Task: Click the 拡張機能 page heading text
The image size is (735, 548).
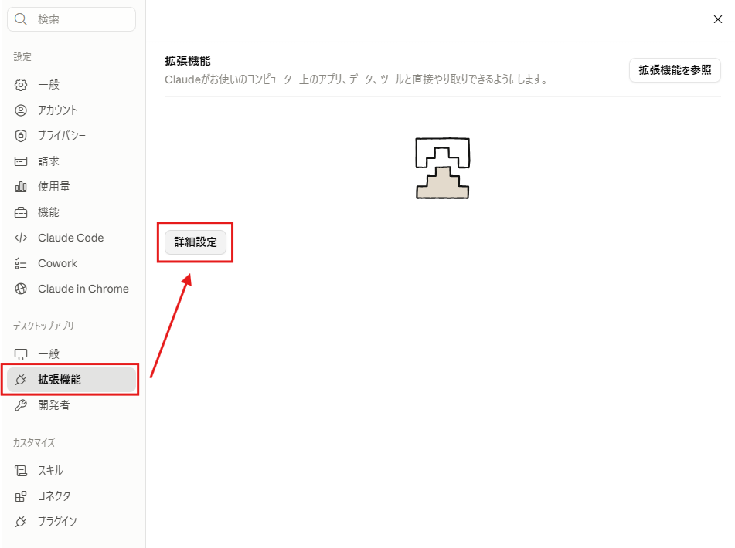Action: coord(188,61)
